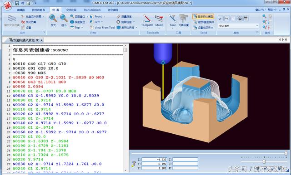Expand the 磁盘文件仿真 dropdown arrow
This screenshot has width=291, height=175.
coord(44,16)
